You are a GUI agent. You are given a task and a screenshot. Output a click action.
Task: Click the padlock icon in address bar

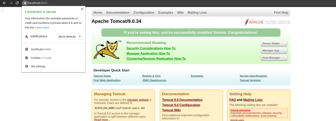25,3
